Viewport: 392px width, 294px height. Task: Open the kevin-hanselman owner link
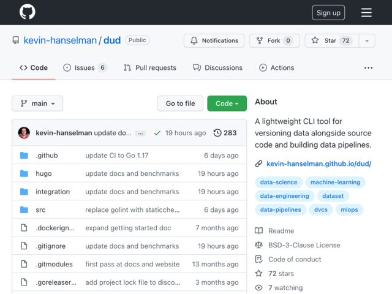60,40
